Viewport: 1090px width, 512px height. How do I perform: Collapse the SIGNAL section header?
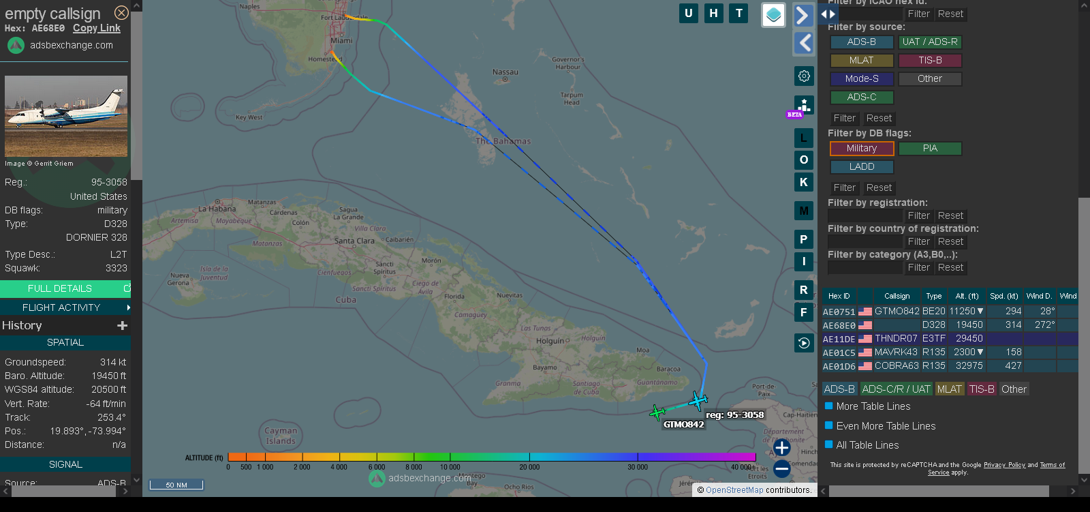pos(65,464)
